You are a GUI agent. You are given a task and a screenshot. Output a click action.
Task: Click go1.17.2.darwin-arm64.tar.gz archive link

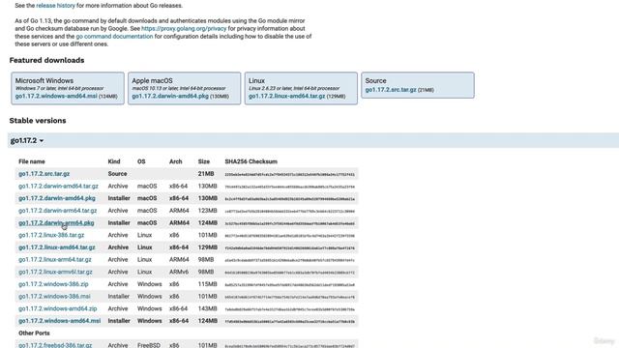point(58,211)
